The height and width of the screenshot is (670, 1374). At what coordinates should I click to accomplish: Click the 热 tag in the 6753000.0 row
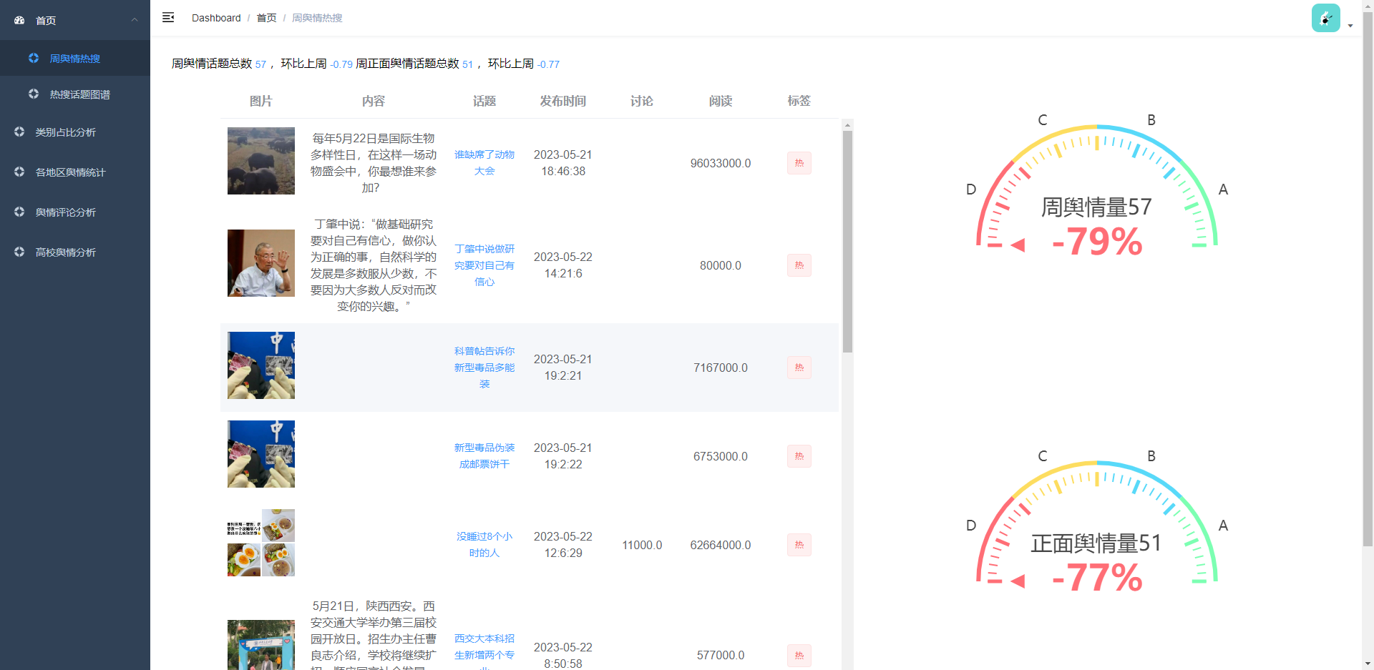[799, 456]
